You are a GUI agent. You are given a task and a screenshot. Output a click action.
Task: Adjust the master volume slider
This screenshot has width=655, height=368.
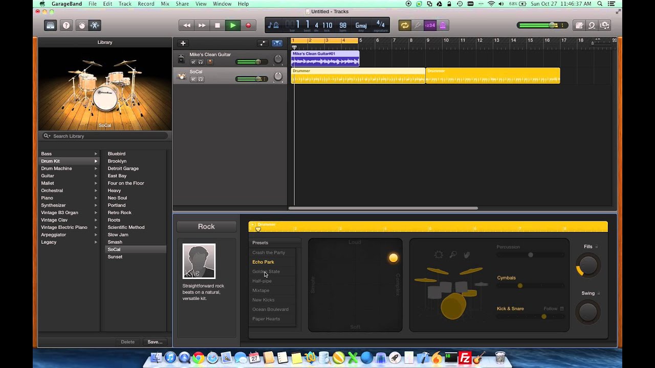542,26
